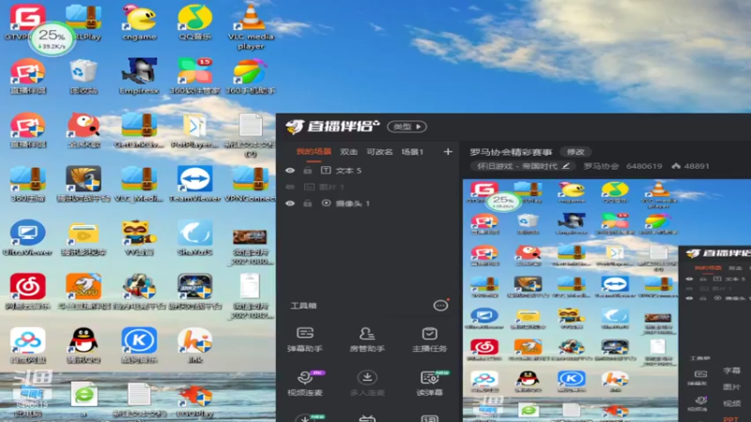751x422 pixels.
Task: Click the room number 6480619
Action: (x=644, y=166)
